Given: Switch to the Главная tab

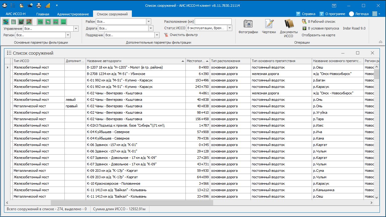Looking at the screenshot, I should pyautogui.click(x=43, y=14).
